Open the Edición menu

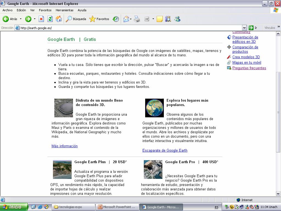pos(21,10)
